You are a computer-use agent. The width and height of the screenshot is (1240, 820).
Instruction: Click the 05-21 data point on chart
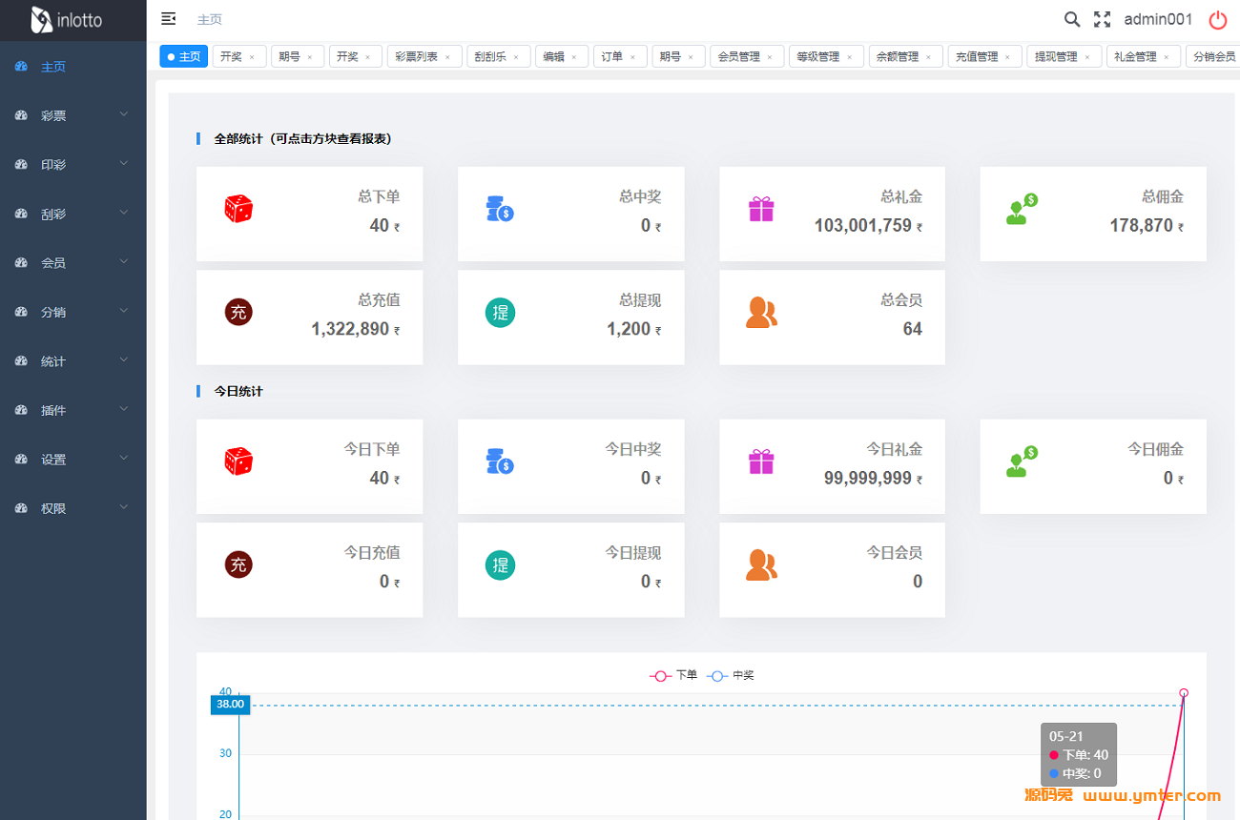pyautogui.click(x=1184, y=693)
